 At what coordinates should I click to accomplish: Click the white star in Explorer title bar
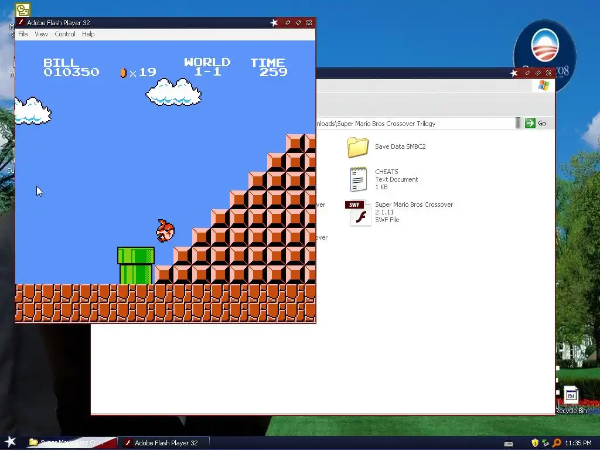pos(513,73)
